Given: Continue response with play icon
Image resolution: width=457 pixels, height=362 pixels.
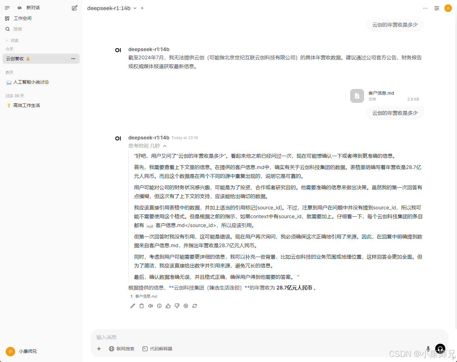Looking at the screenshot, I should [186, 306].
